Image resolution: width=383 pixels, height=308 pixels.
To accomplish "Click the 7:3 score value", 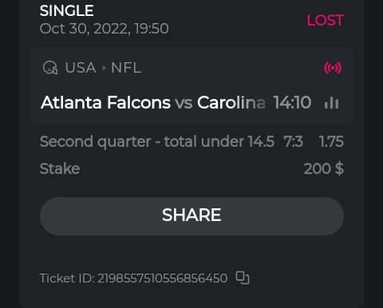I will click(293, 141).
